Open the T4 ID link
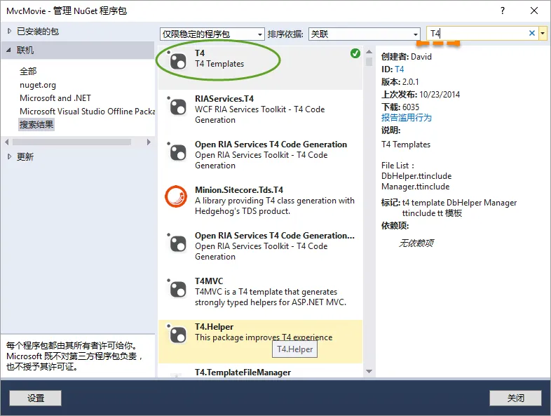The image size is (551, 416). (x=399, y=69)
